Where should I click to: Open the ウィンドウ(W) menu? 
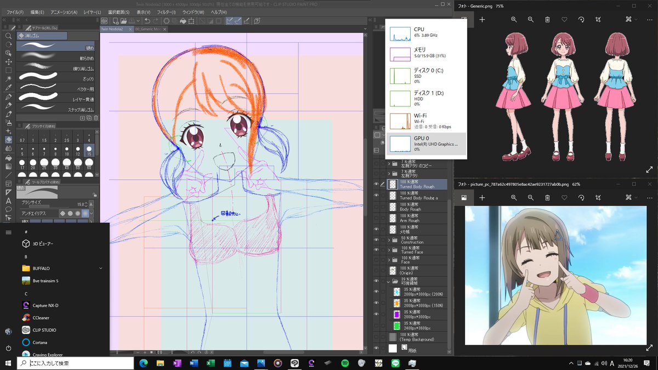click(193, 12)
